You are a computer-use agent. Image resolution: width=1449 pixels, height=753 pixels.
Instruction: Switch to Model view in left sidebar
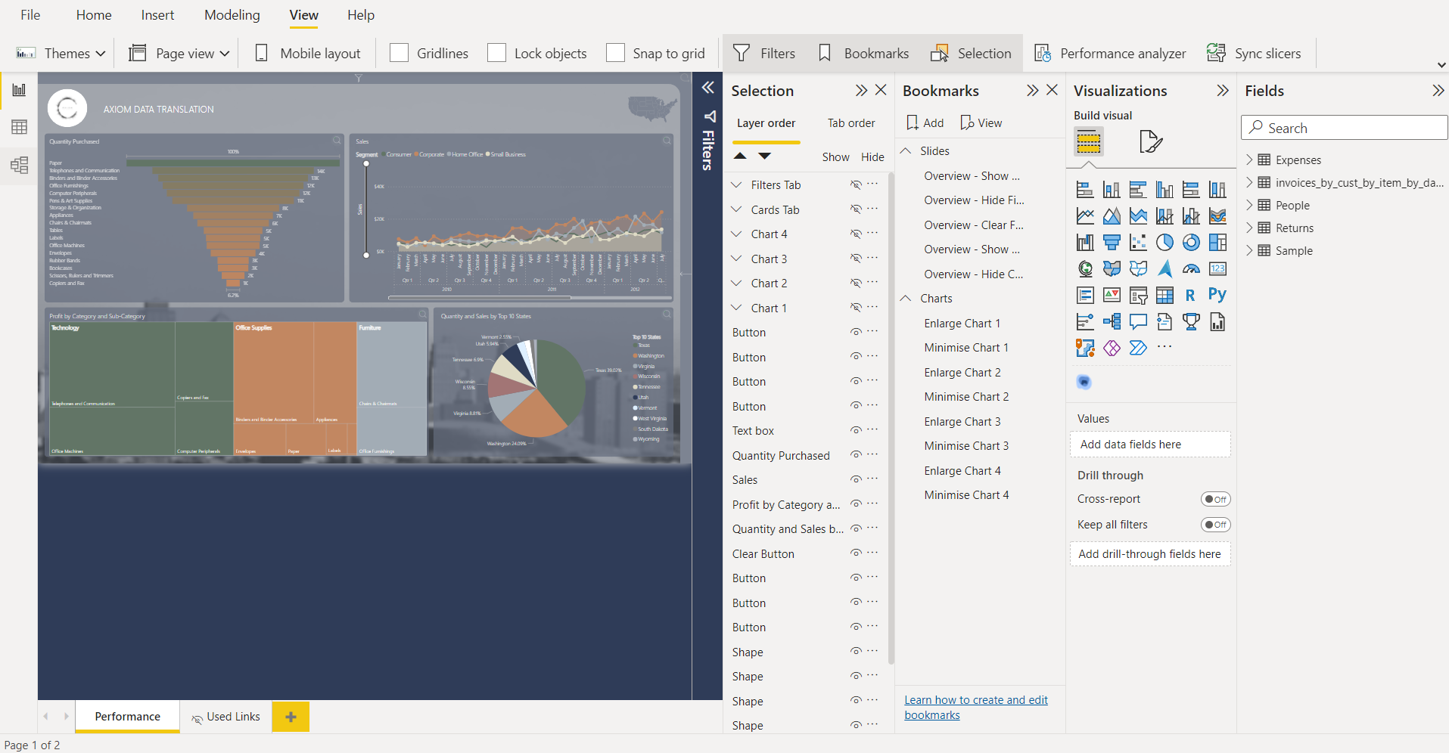click(19, 165)
